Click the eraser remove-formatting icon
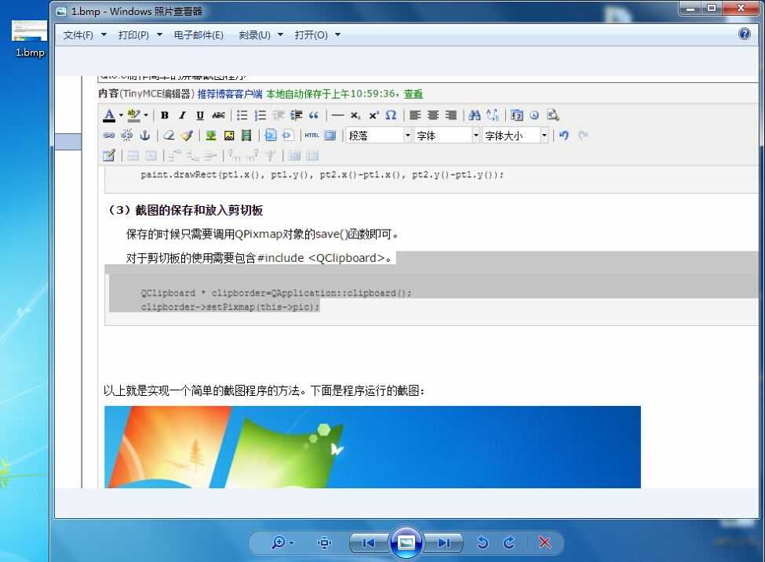Image resolution: width=765 pixels, height=562 pixels. [169, 136]
